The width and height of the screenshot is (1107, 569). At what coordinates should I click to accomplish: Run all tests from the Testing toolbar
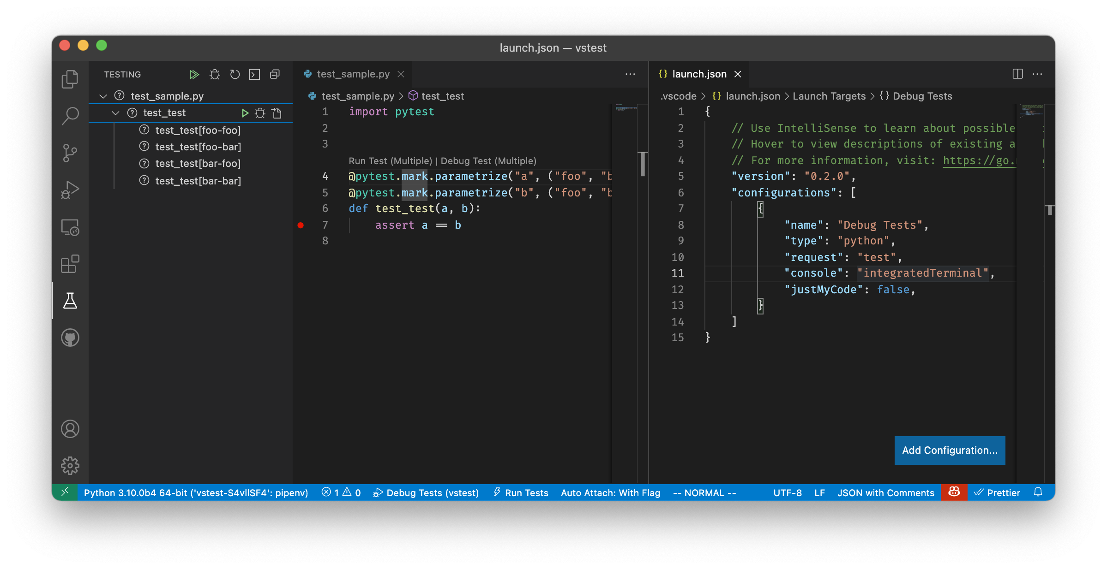pyautogui.click(x=194, y=74)
